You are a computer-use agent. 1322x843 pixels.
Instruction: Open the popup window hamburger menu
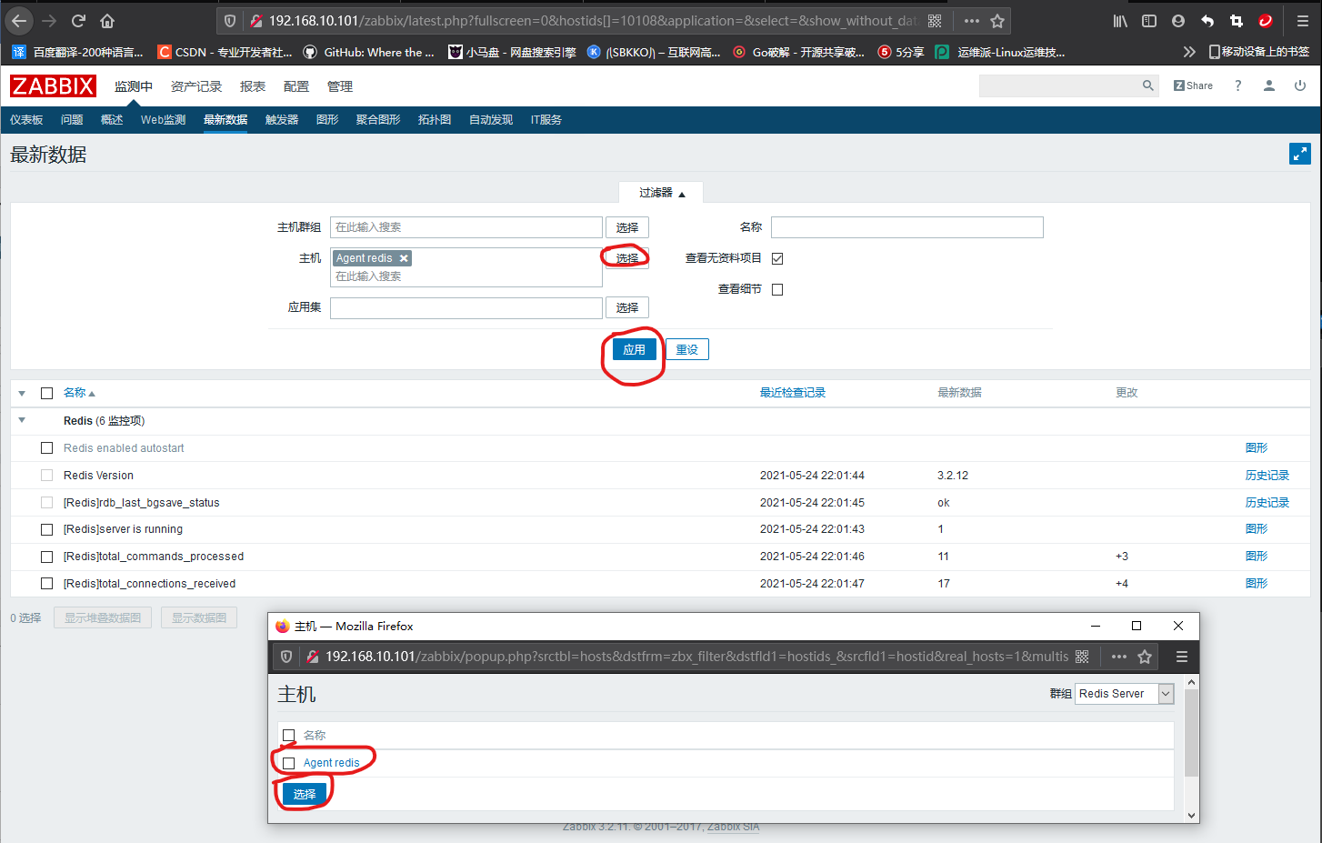1182,657
